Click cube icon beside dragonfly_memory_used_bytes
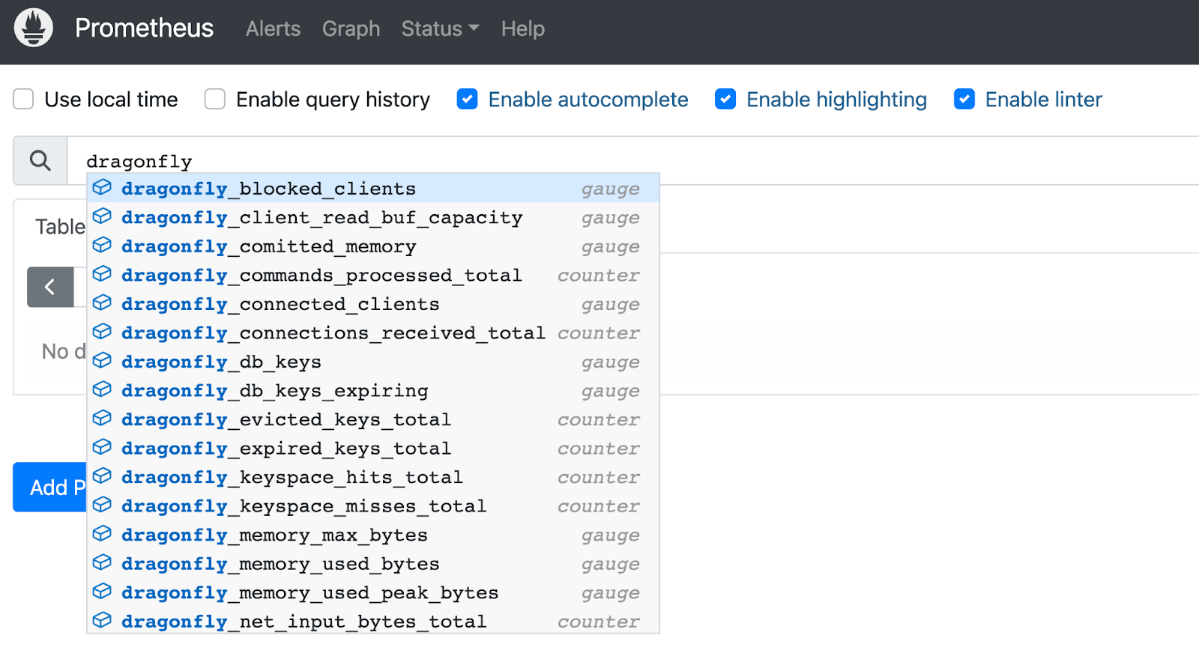Viewport: 1199px width, 671px height. 102,562
